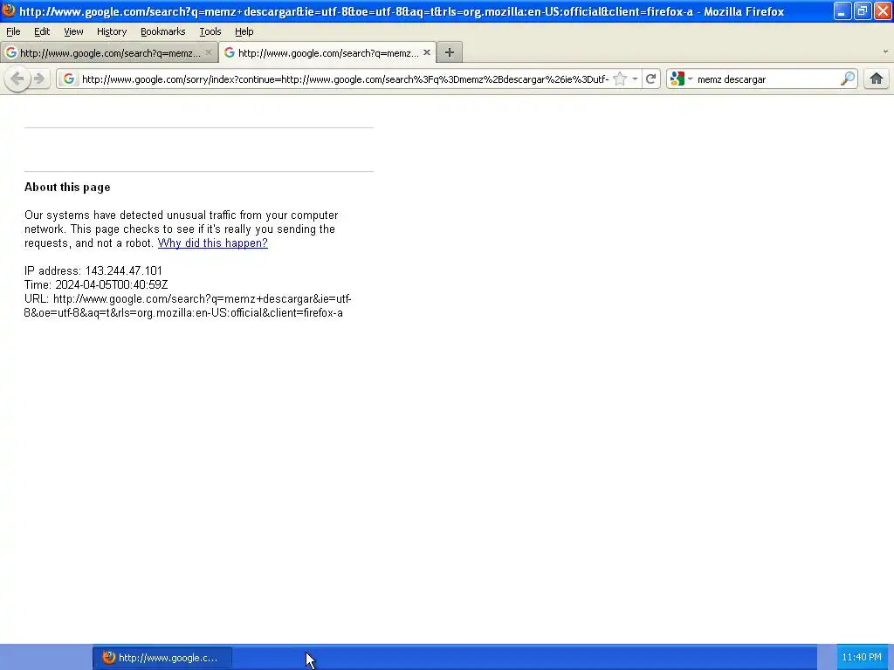Open the search engine selector dropdown

coord(681,79)
